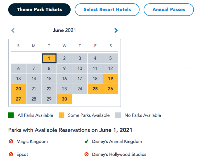Click the Animal Kingdom green checkmark

87,142
